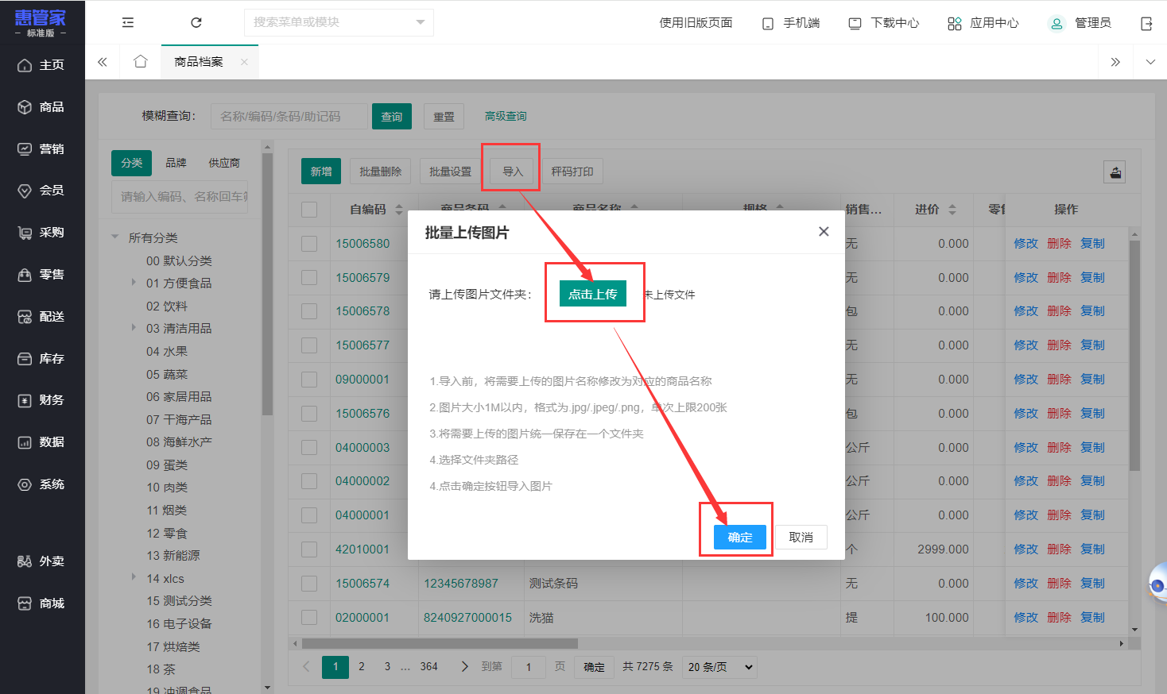The width and height of the screenshot is (1167, 694).
Task: Open the 搜索菜单或模块 search dropdown
Action: click(339, 22)
